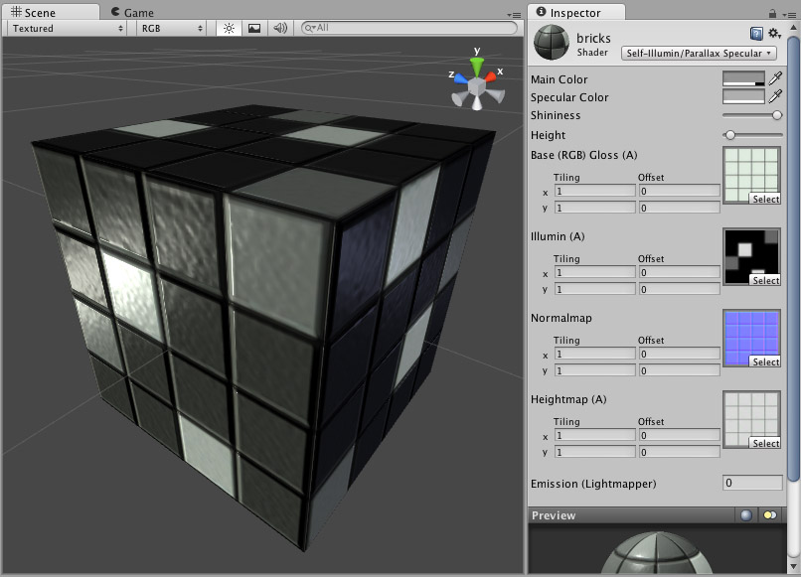801x577 pixels.
Task: Toggle the yellow lighting button in Preview
Action: click(770, 514)
